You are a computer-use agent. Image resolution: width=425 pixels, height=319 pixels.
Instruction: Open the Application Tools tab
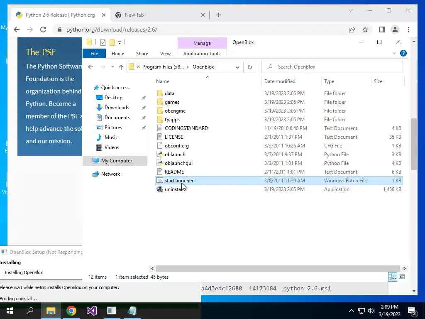202,54
